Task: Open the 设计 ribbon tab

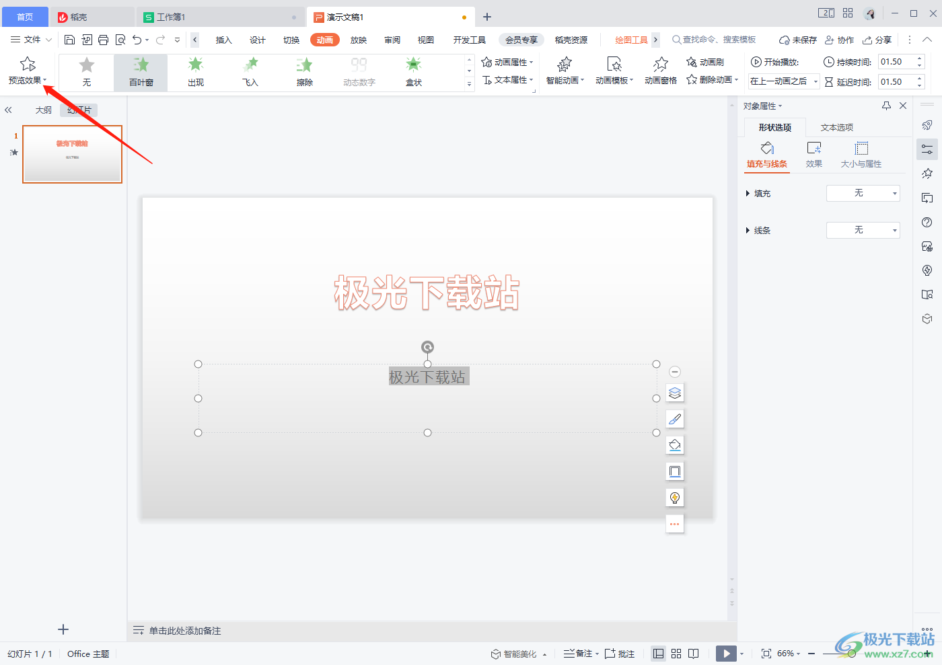Action: click(257, 40)
